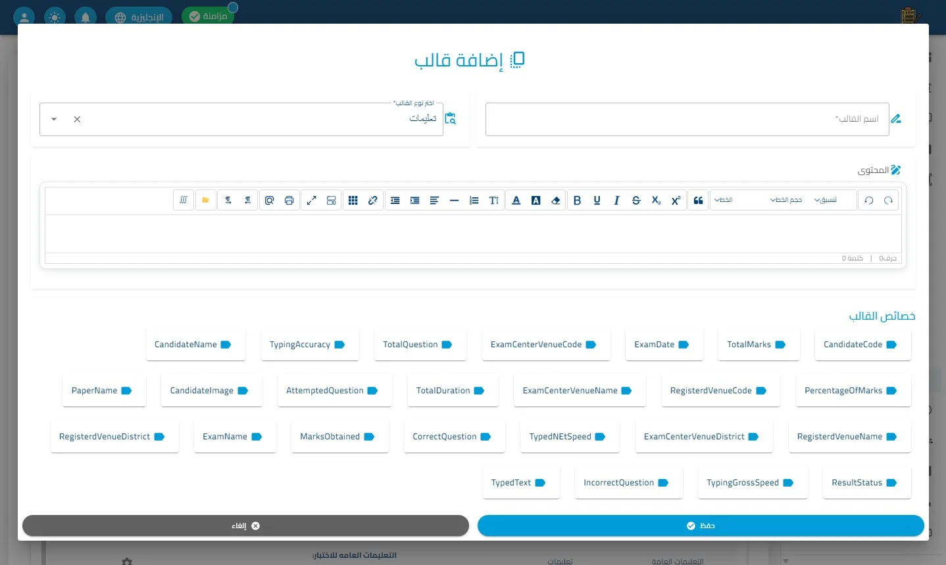This screenshot has height=565, width=946.
Task: Clear formatting with the eraser tool
Action: 556,200
